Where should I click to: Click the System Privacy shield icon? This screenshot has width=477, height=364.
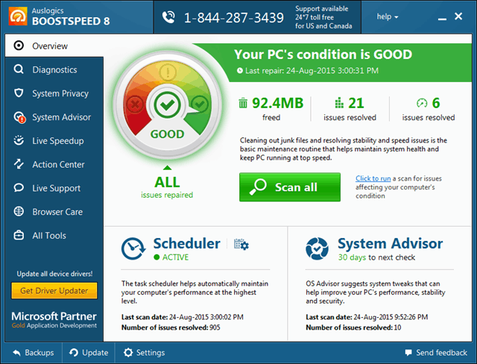(19, 92)
